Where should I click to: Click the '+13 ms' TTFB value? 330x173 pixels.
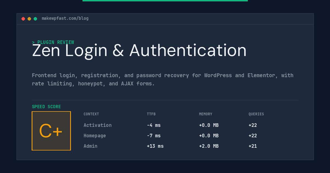155,146
